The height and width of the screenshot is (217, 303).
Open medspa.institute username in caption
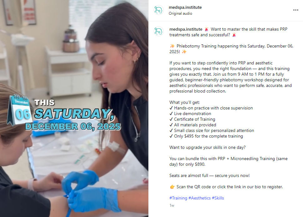(x=186, y=29)
